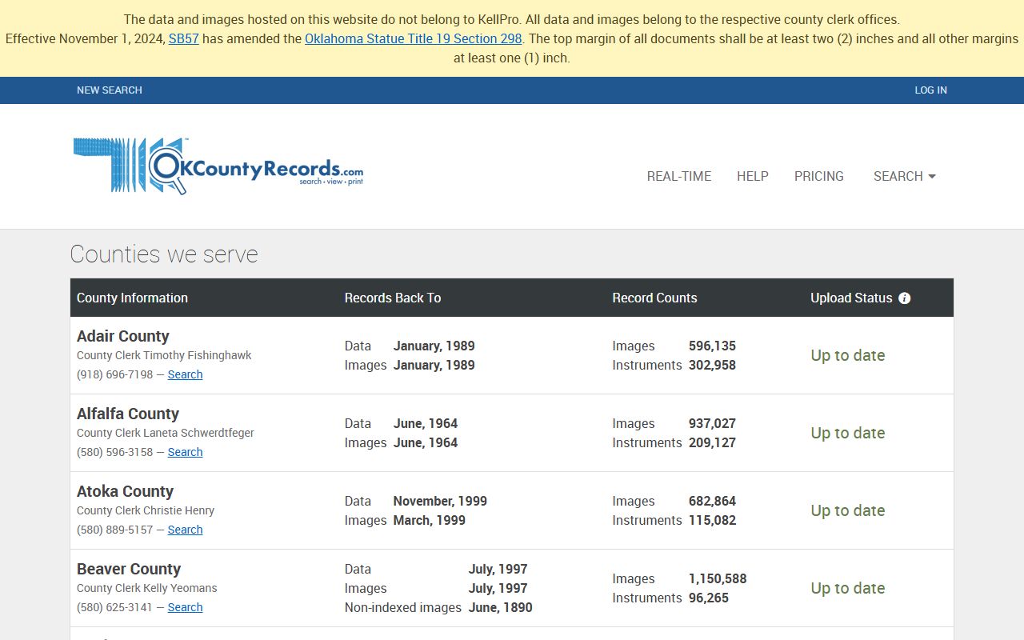1024x640 pixels.
Task: Click Search link for Adair County
Action: coord(185,374)
